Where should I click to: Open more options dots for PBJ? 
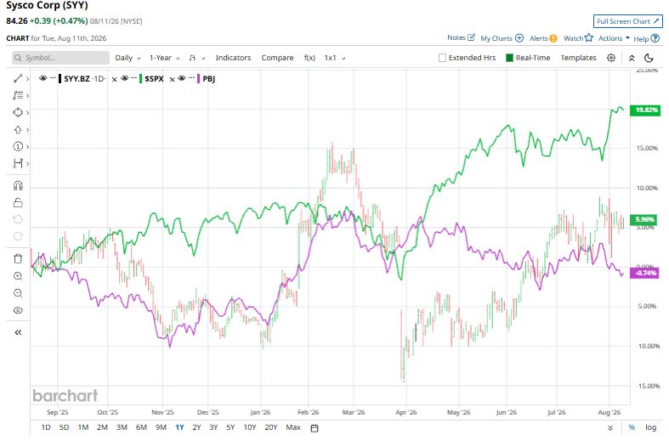pyautogui.click(x=191, y=78)
